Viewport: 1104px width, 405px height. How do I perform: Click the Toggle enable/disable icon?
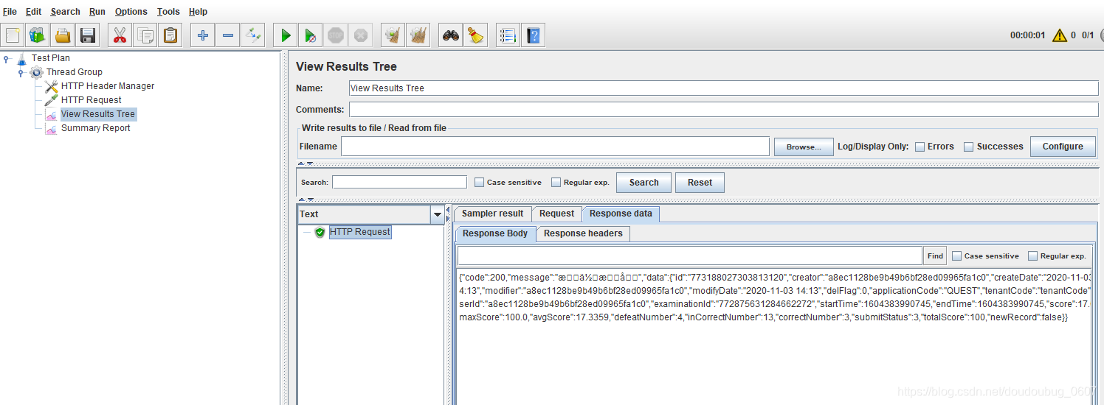coord(253,35)
